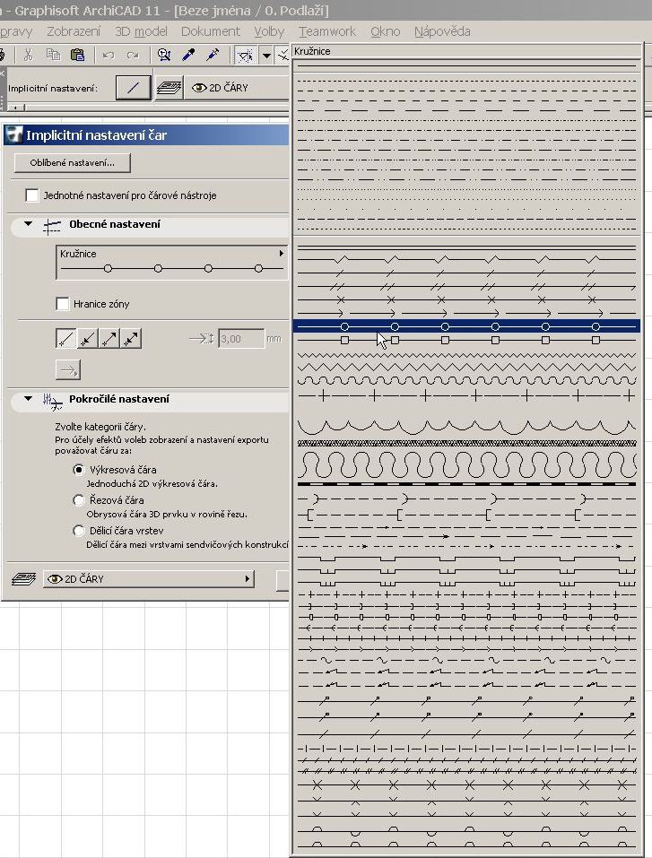
Task: Click the Undo arrow icon
Action: 109,55
